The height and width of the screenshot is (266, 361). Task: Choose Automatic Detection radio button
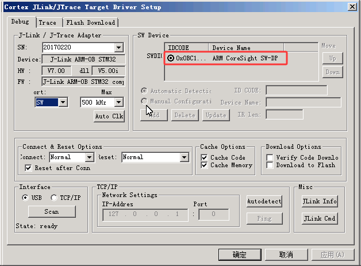tap(144, 91)
